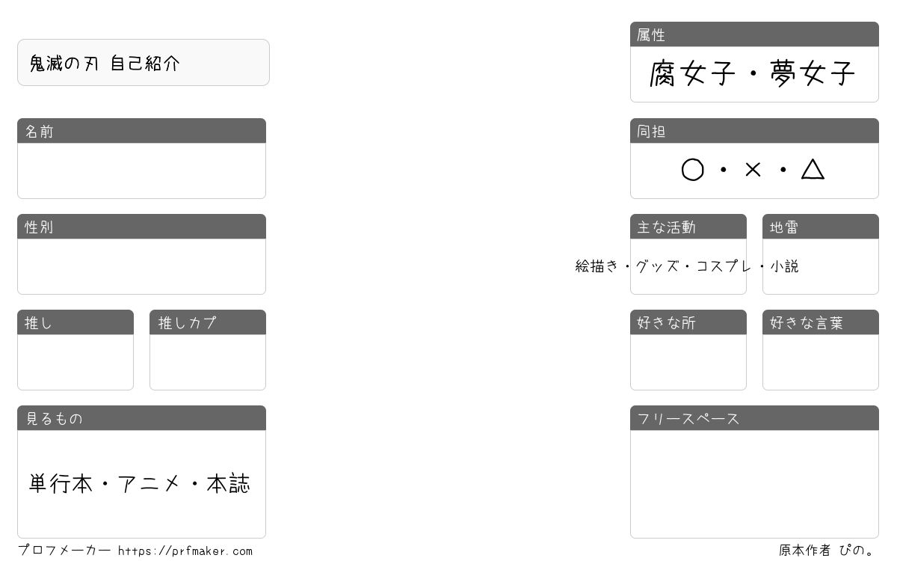Viewport: 897px width, 561px height.
Task: Open the prfmaker.com link
Action: (185, 551)
